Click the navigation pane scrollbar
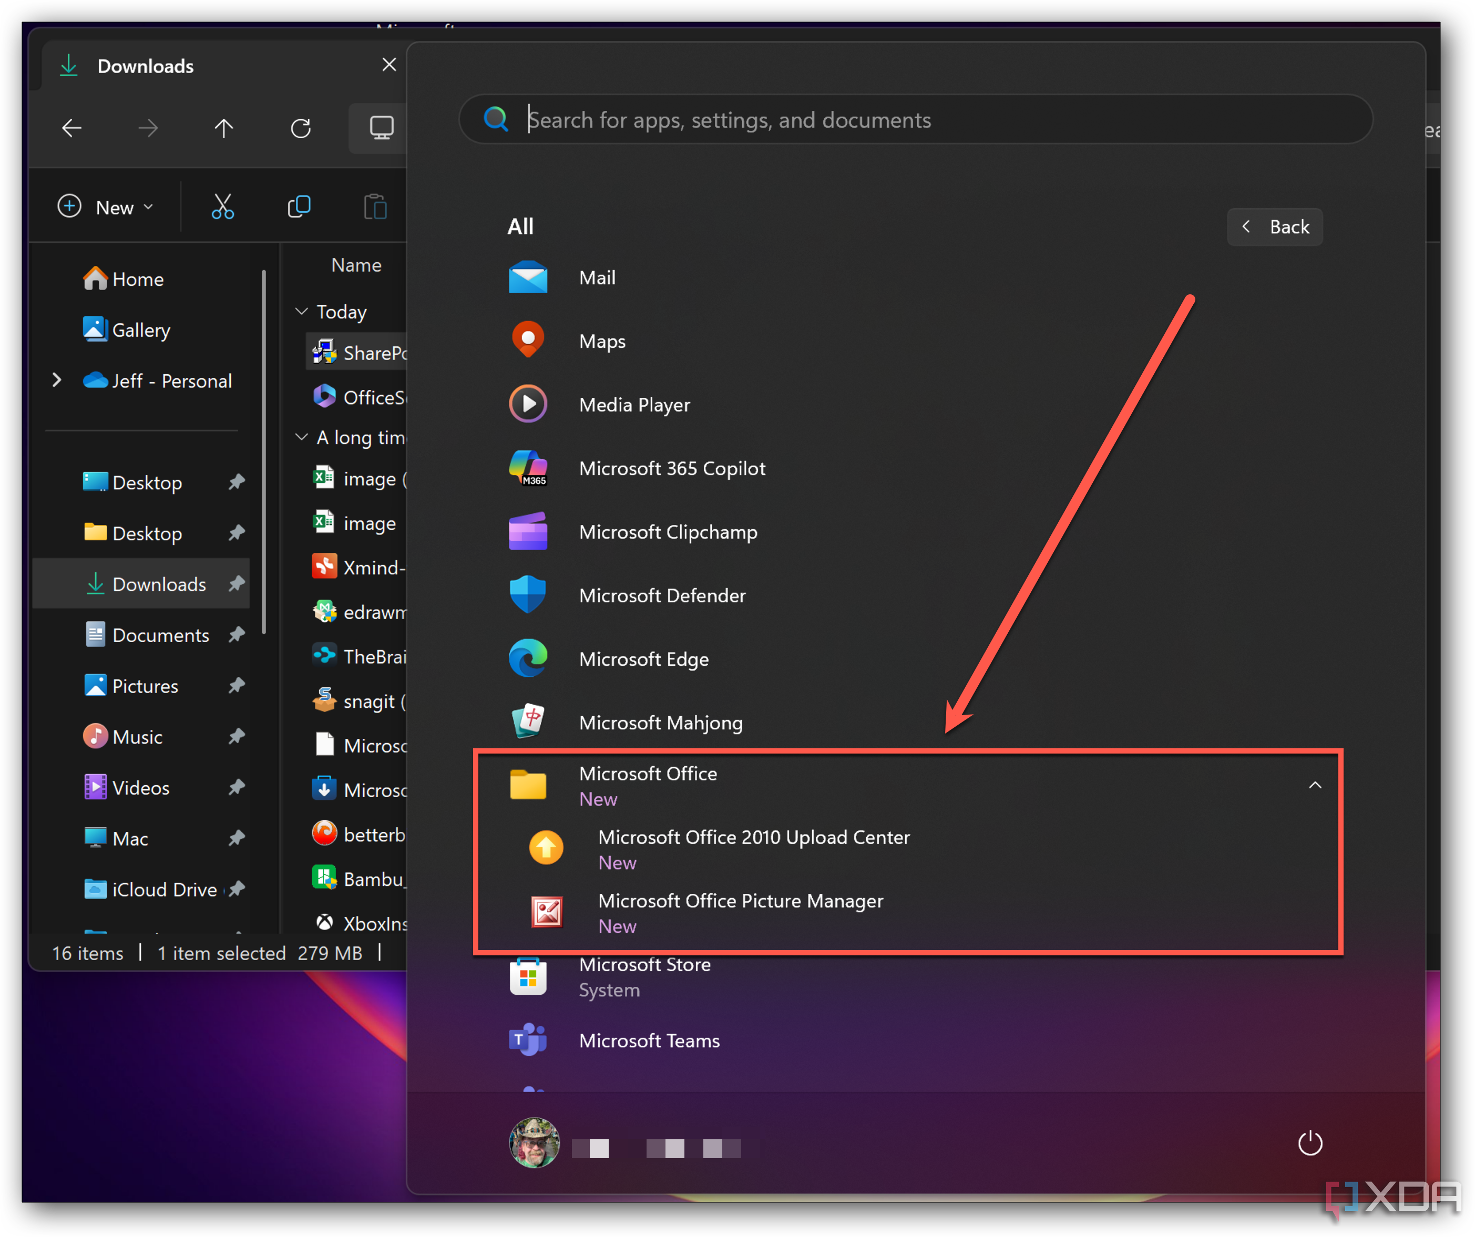Viewport: 1475px width, 1237px height. click(x=264, y=452)
